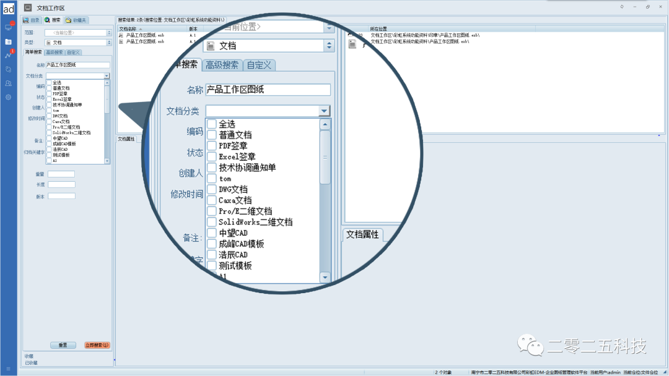
Task: Click the orange 立即搜索 button
Action: point(97,345)
